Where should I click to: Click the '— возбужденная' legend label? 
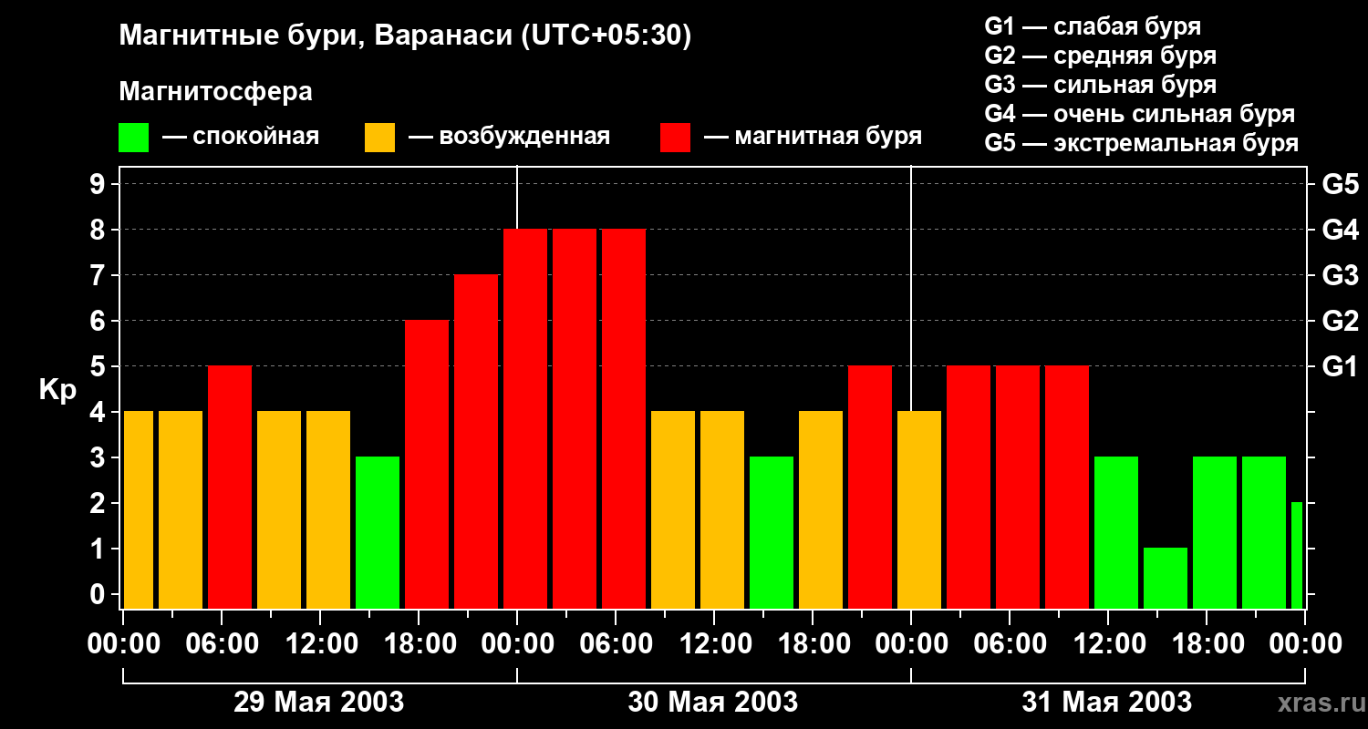pos(509,137)
